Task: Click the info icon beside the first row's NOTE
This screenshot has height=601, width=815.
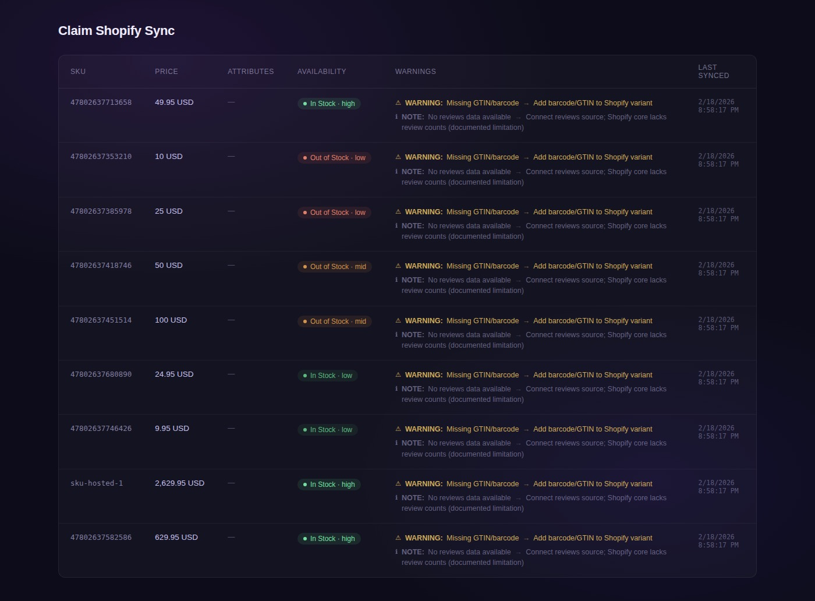Action: [396, 116]
